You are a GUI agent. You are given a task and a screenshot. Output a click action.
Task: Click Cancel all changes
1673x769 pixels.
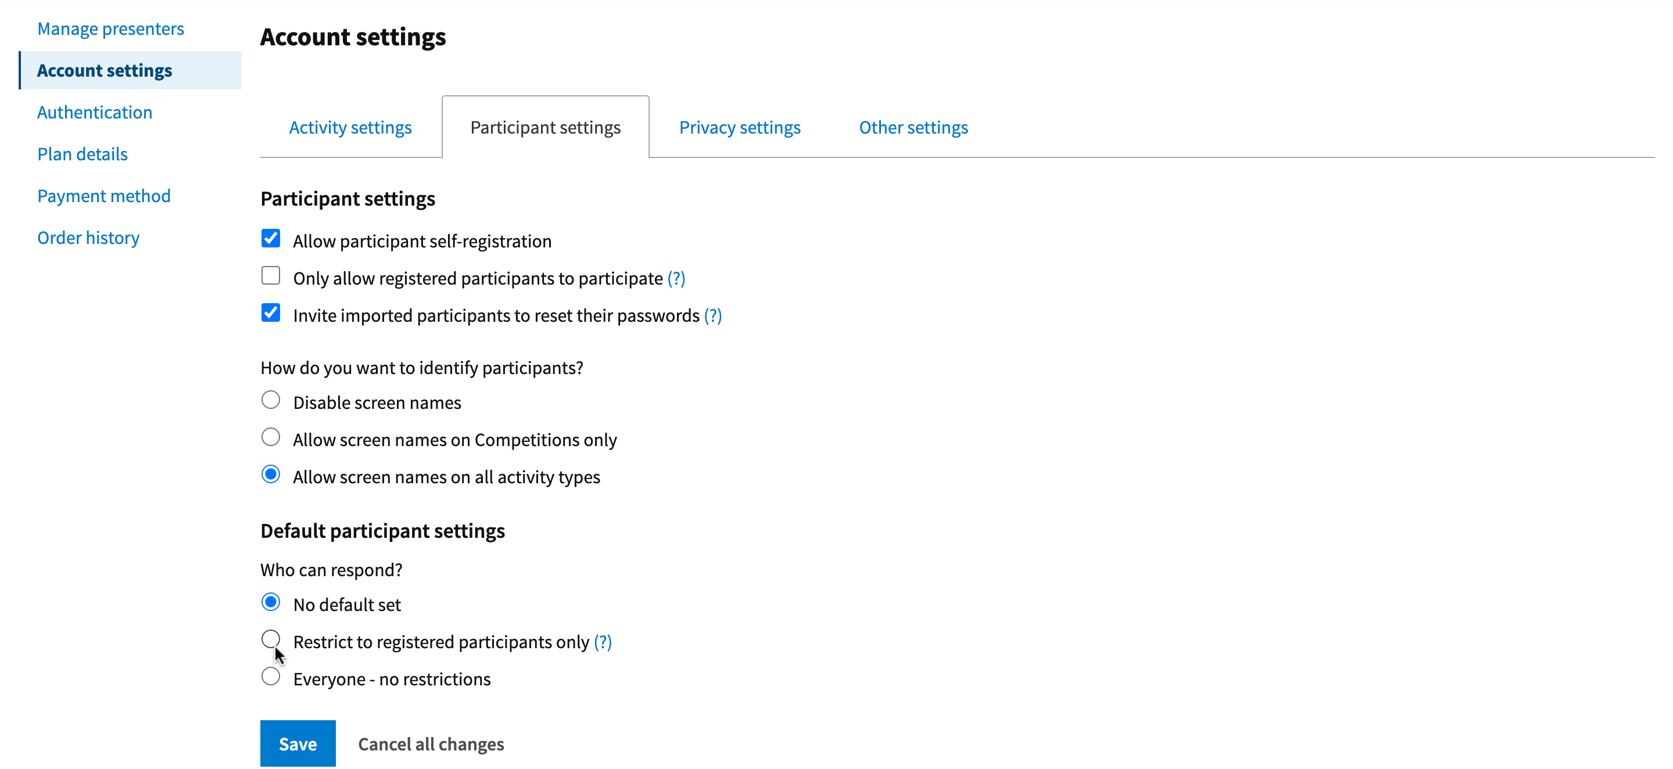431,745
